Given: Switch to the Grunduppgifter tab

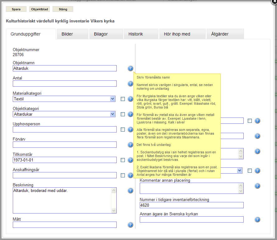Looking at the screenshot, I should [x=31, y=34].
